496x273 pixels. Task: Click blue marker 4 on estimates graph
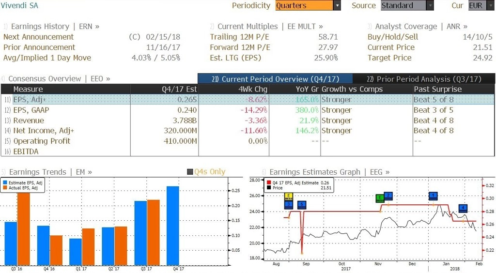pos(463,208)
